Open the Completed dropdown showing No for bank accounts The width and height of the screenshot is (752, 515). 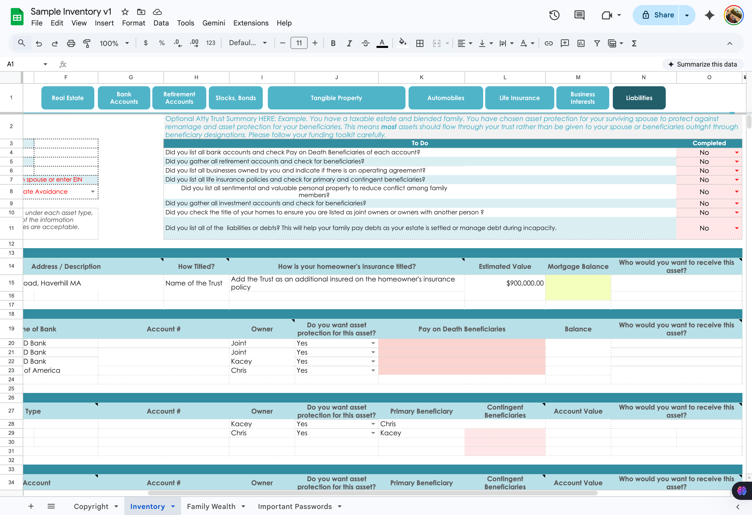737,153
